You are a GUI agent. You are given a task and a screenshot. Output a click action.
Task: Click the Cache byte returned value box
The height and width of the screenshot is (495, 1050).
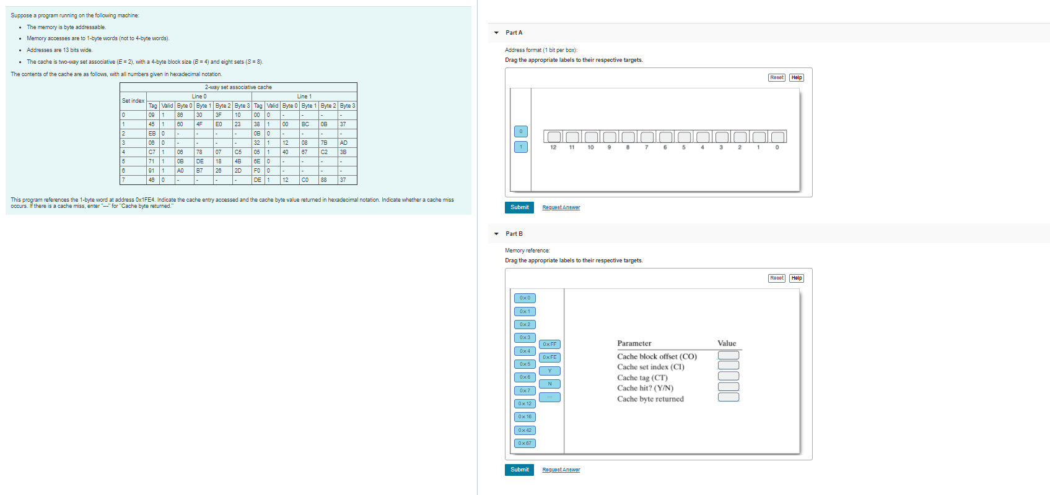point(728,397)
